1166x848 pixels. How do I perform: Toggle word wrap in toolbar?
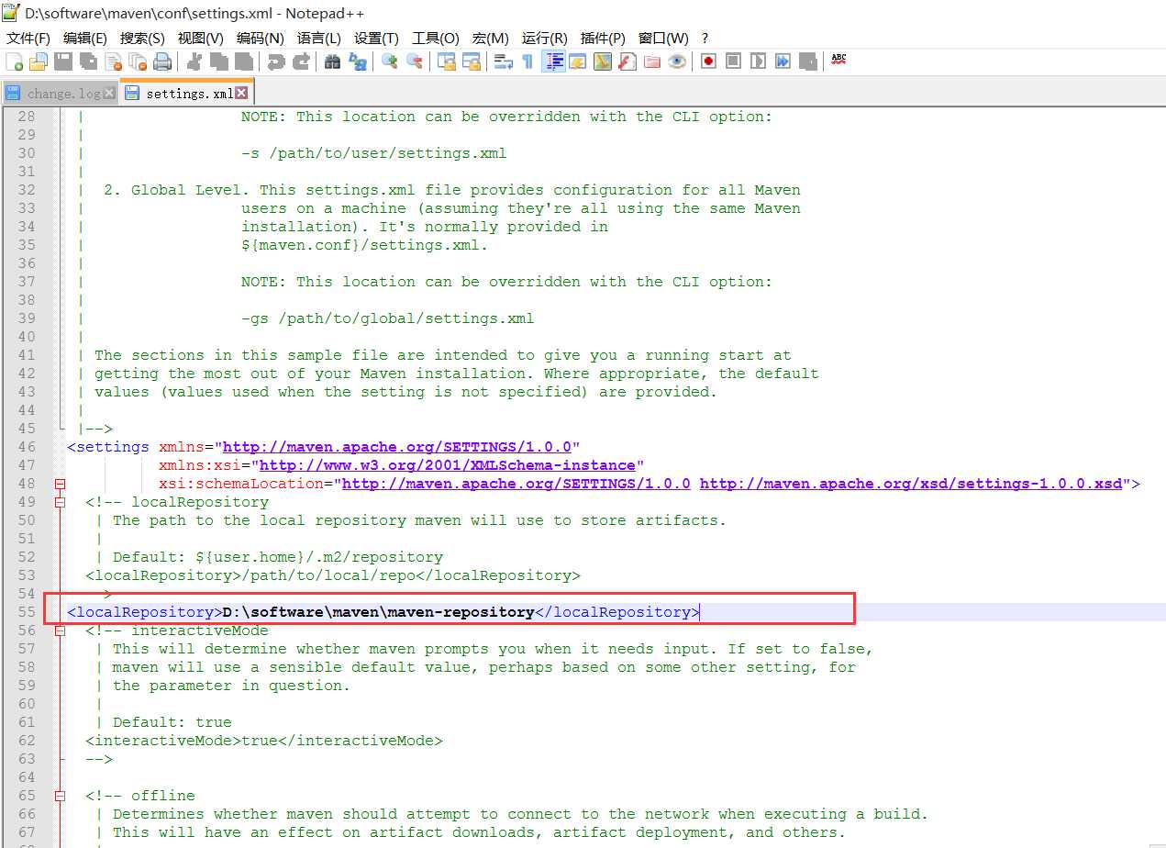[x=504, y=61]
